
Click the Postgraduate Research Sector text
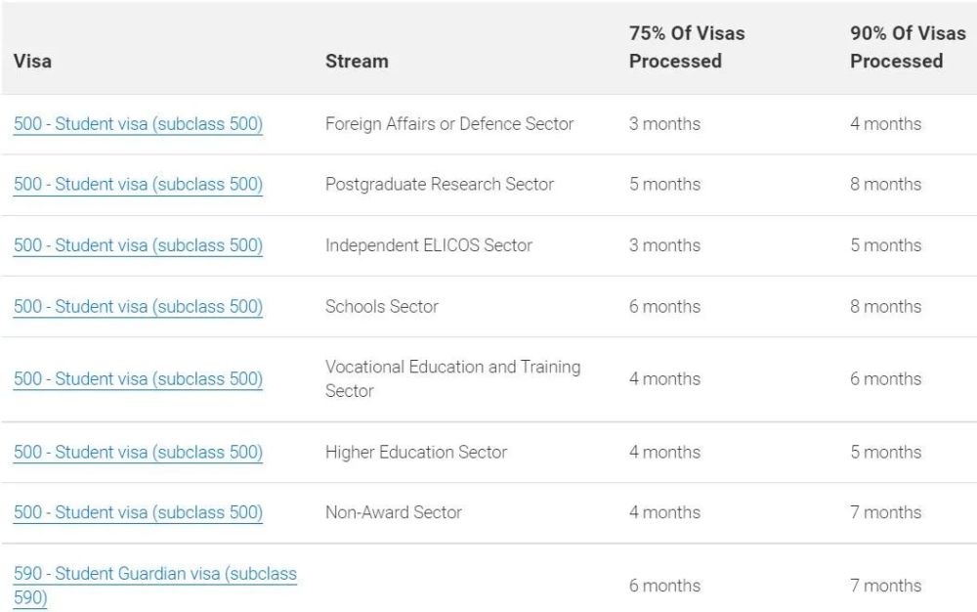440,185
